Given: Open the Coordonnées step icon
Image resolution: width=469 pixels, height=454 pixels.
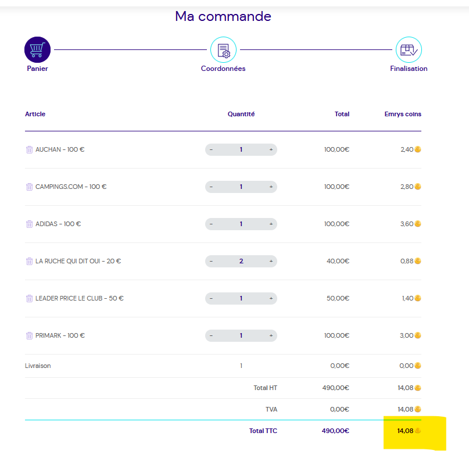Looking at the screenshot, I should tap(223, 50).
